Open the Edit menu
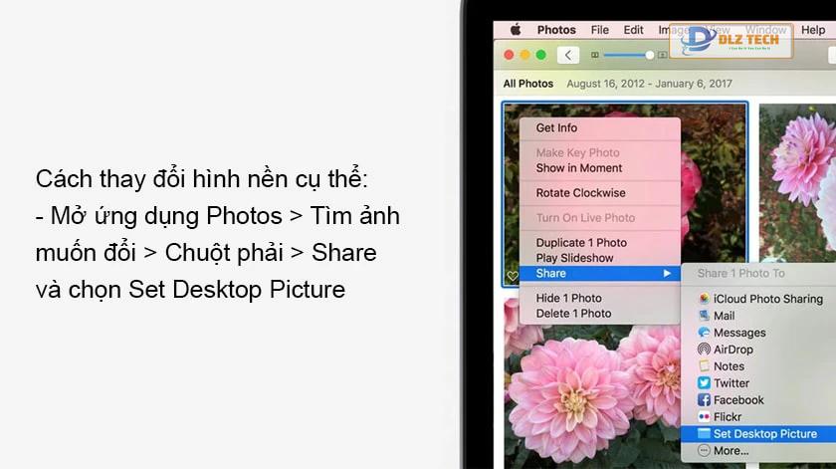Viewport: 836px width, 469px height. point(633,30)
